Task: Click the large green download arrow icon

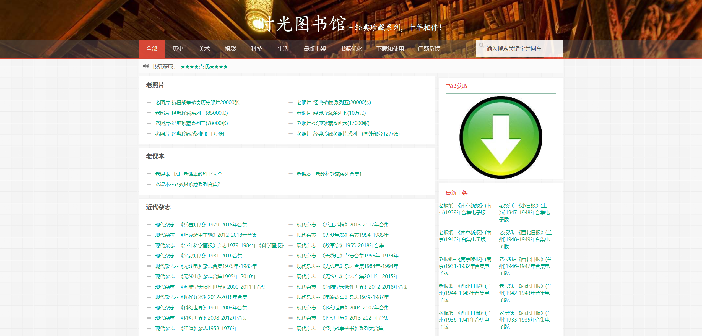Action: click(x=501, y=137)
